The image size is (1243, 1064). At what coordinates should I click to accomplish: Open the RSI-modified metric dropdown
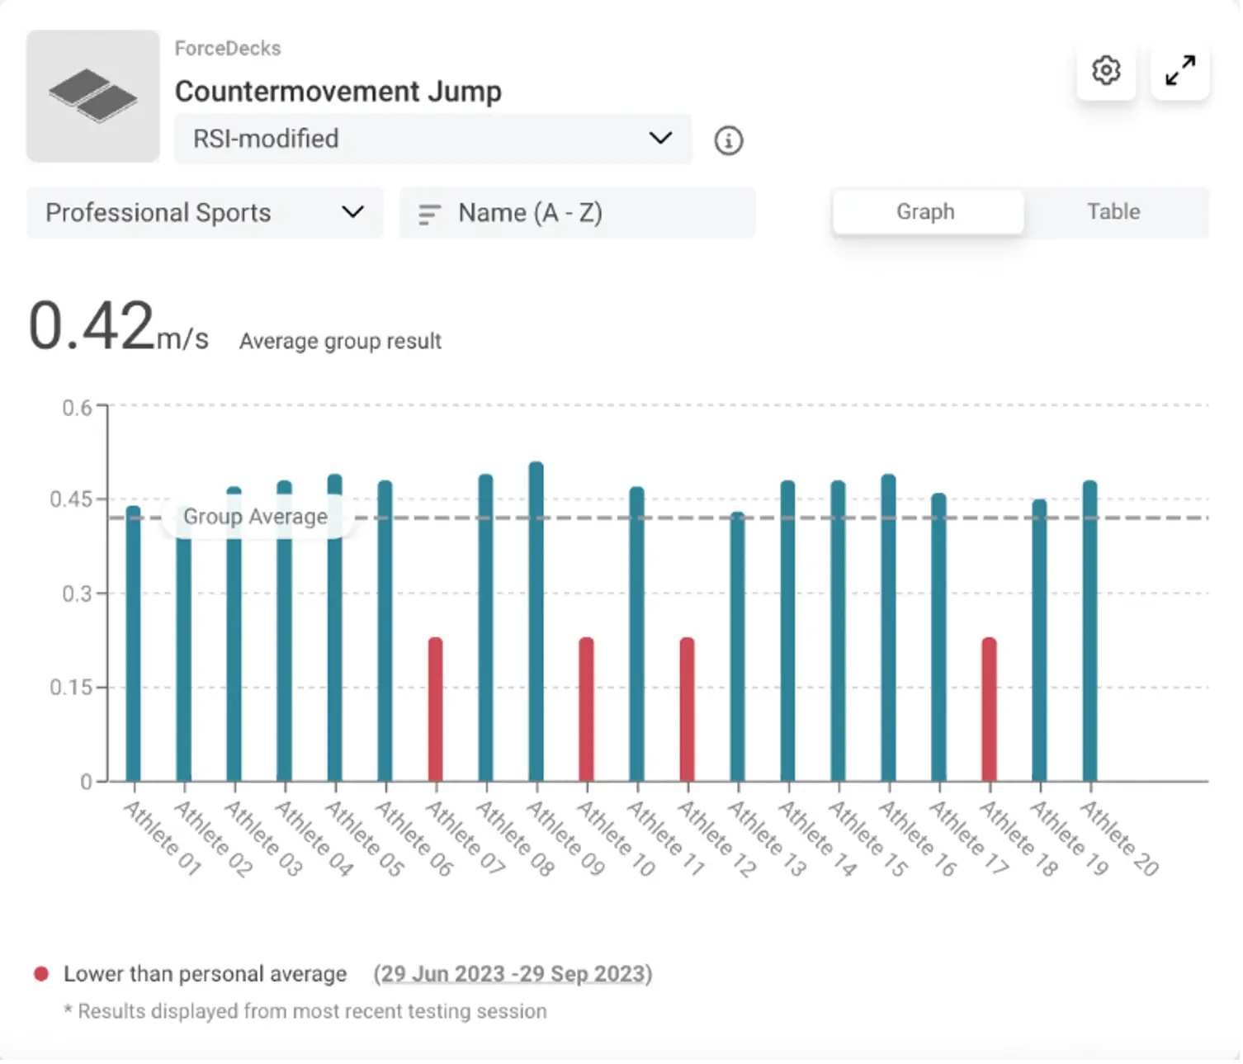(x=432, y=139)
